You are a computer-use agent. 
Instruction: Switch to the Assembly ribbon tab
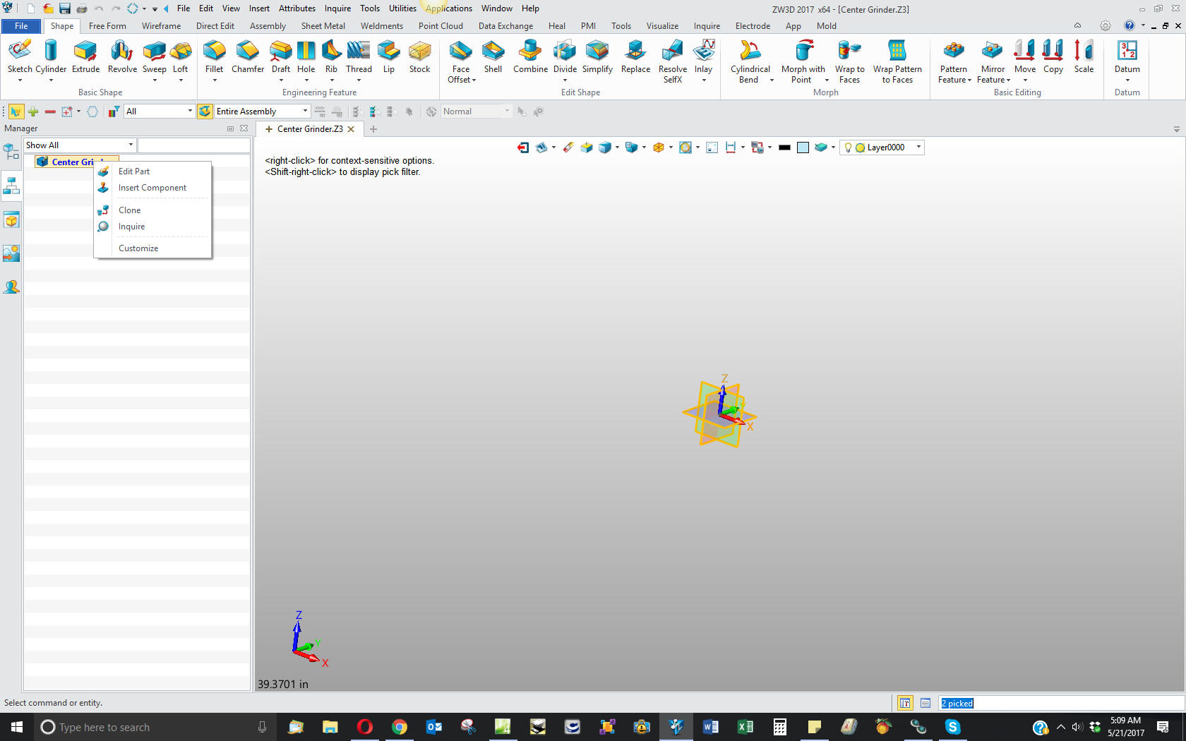[x=268, y=26]
